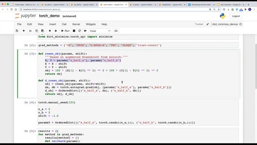Screen dimensions: 257x145
Task: Switch to the dict minimize Google tab
Action: point(231,5)
